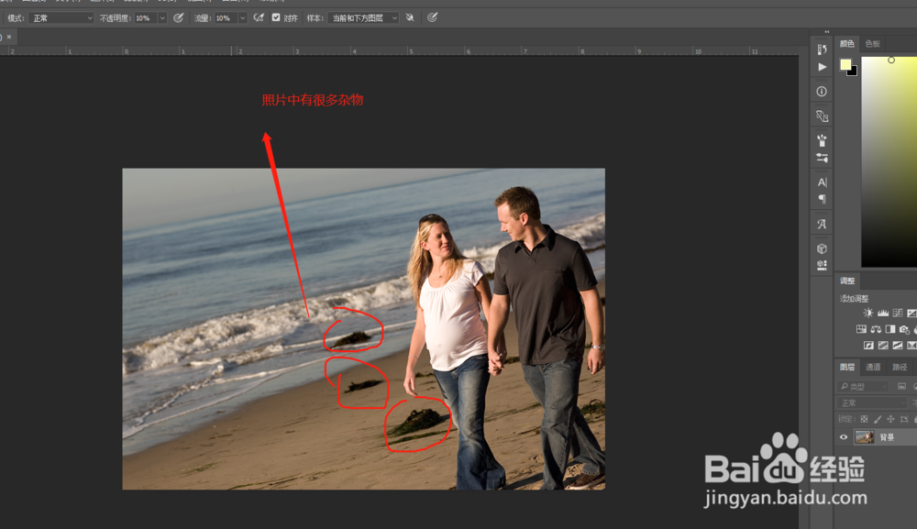Toggle pressure-for-opacity brush icon after 不透明度
Image resolution: width=917 pixels, height=529 pixels.
coord(179,18)
